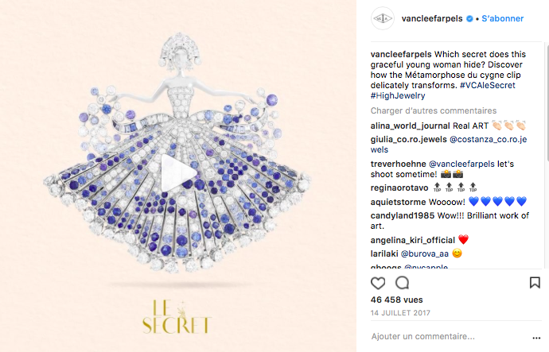The width and height of the screenshot is (549, 352).
Task: Click the S'abonner follow button
Action: [x=502, y=18]
